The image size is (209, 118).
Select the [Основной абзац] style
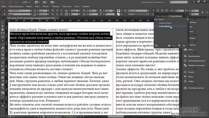165,23
